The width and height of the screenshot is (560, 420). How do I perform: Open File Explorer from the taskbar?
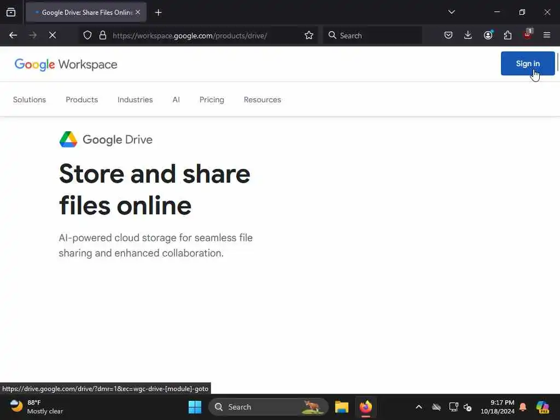341,407
